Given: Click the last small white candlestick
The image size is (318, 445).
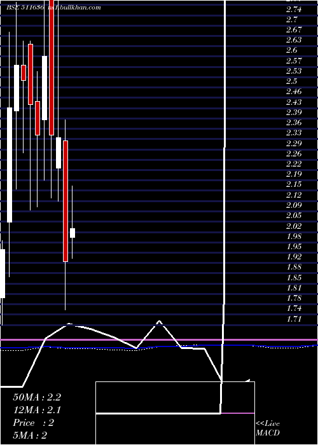Looking at the screenshot, I should (73, 233).
